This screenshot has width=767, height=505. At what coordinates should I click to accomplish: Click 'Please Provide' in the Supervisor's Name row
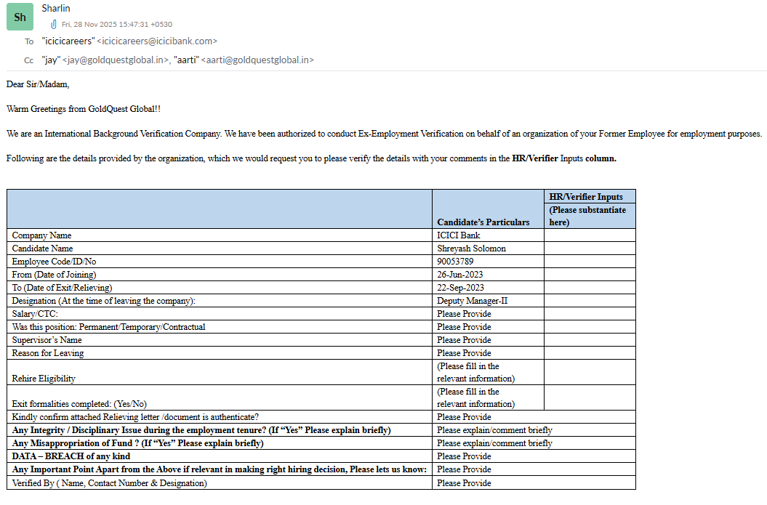(x=464, y=340)
